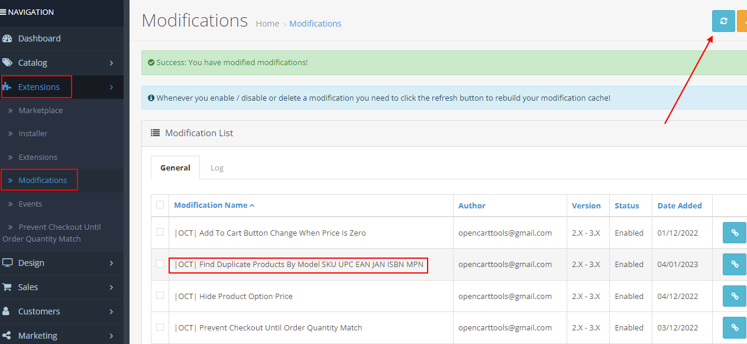
Task: Sort the list by Modification Name
Action: (211, 205)
